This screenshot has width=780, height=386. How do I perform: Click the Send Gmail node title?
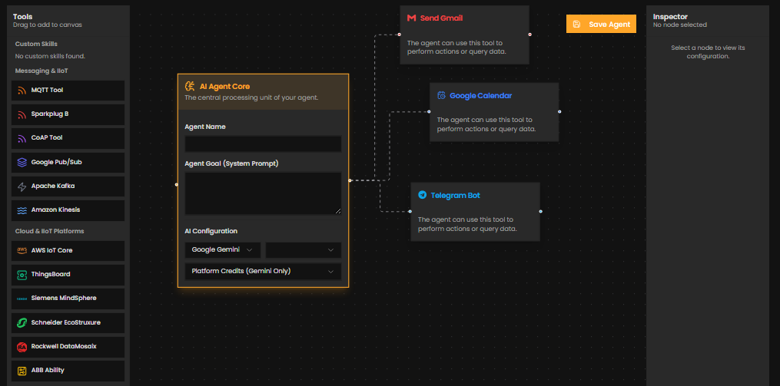[441, 18]
